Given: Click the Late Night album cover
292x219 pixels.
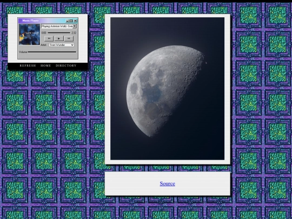Looking at the screenshot, I should 29,35.
